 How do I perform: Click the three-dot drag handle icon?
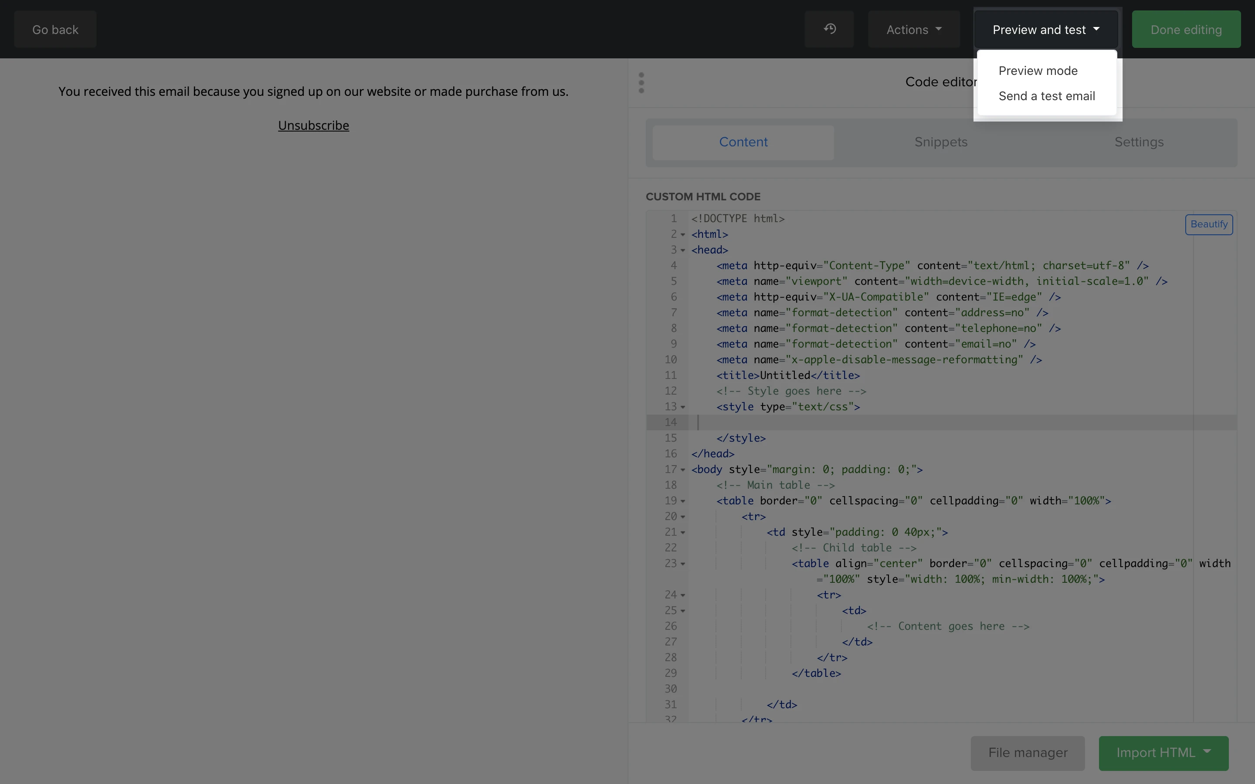pyautogui.click(x=641, y=83)
